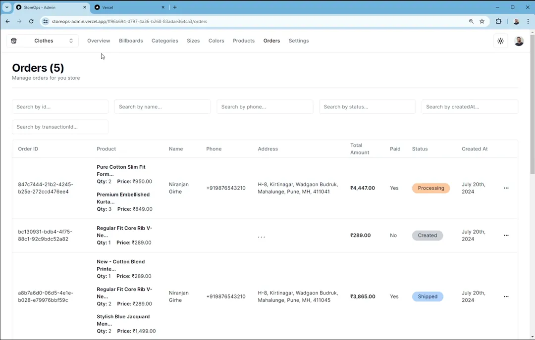Focus the Search by phone field

[265, 107]
